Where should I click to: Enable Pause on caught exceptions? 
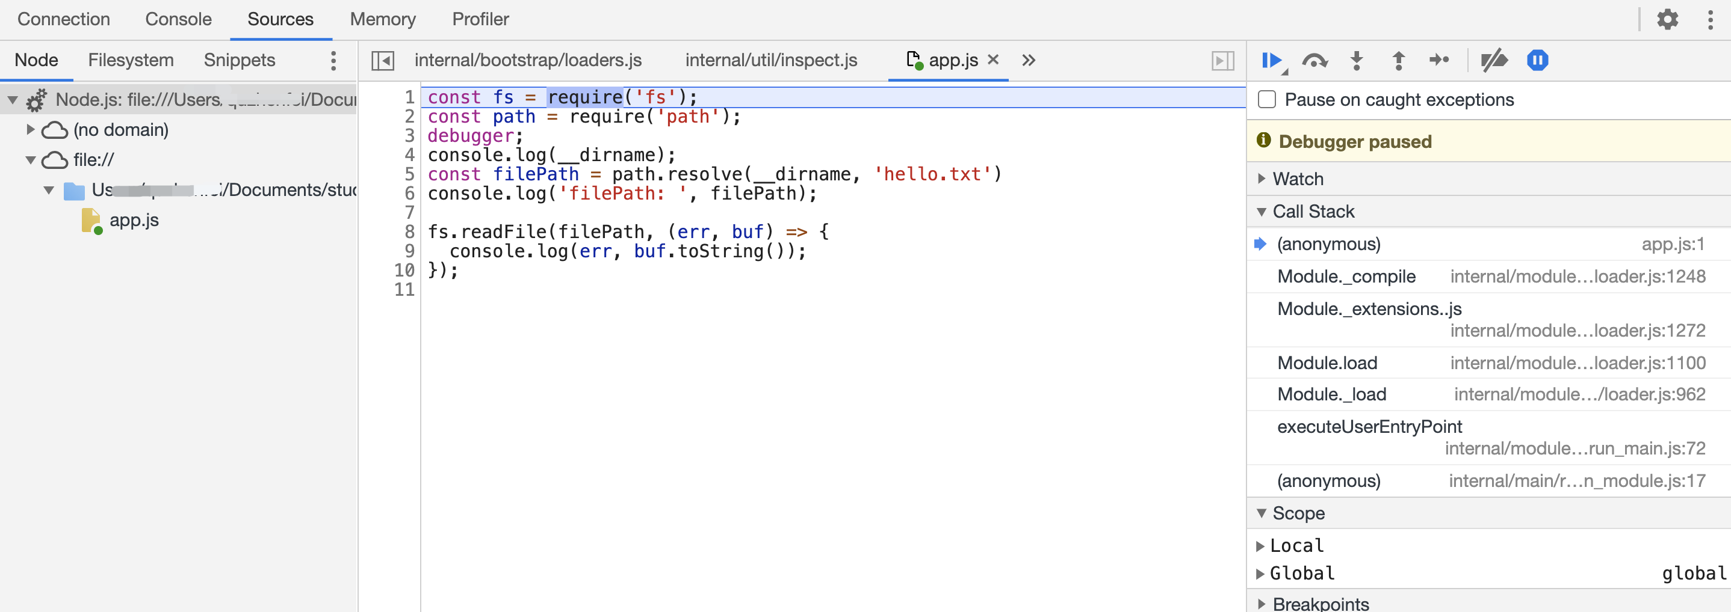(1267, 100)
